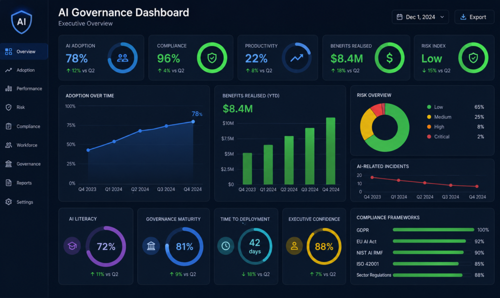Click the 78% data point on adoption chart
This screenshot has width=500, height=298.
[x=193, y=121]
